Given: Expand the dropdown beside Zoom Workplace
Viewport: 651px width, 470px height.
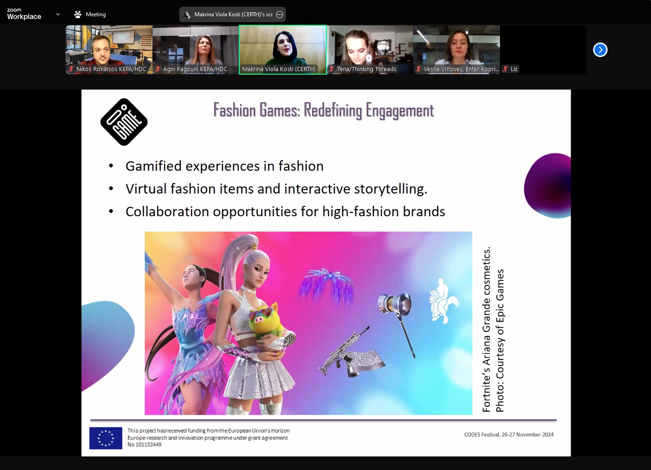Looking at the screenshot, I should tap(58, 14).
